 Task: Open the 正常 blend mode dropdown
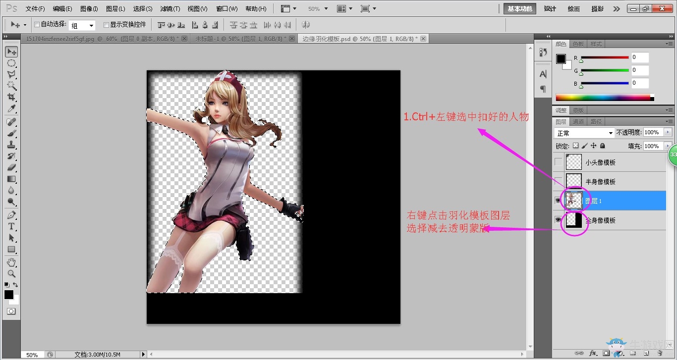tap(584, 133)
